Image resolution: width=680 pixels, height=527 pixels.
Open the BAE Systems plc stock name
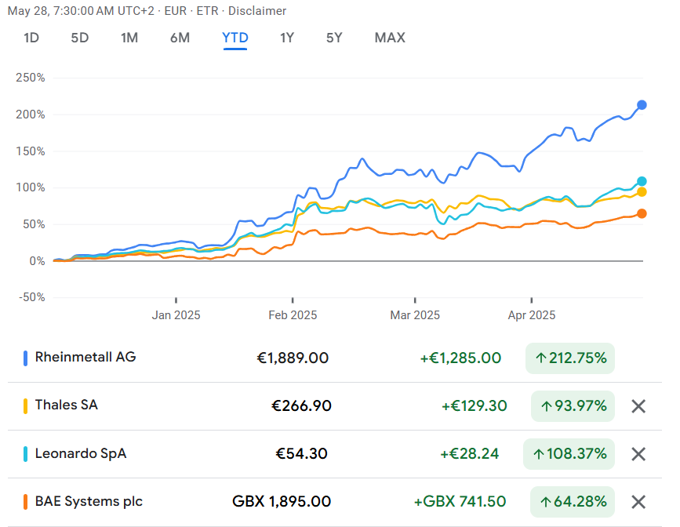[x=89, y=501]
